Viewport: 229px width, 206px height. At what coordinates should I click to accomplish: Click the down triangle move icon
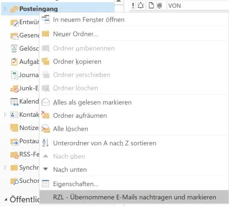click(x=45, y=169)
